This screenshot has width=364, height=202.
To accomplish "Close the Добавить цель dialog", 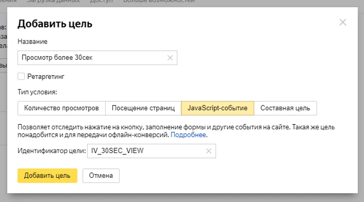I will pos(343,22).
